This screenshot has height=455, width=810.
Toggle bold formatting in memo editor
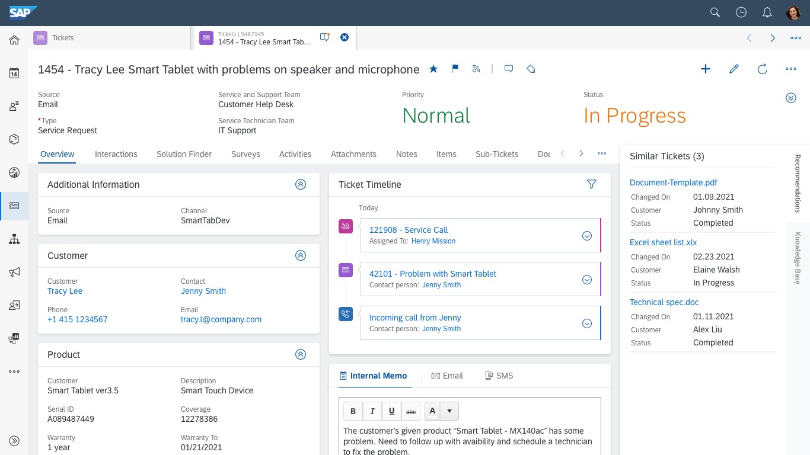353,411
